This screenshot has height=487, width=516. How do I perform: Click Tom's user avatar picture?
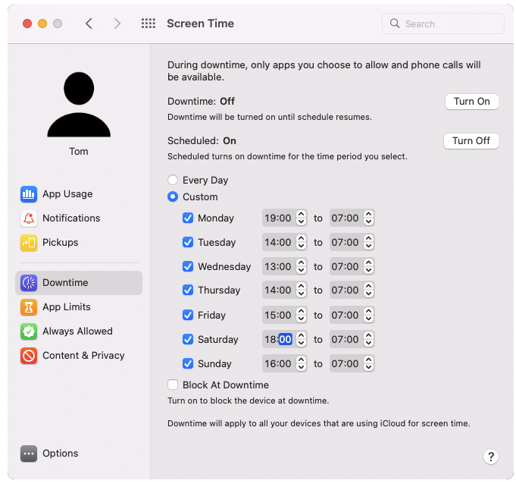[79, 105]
